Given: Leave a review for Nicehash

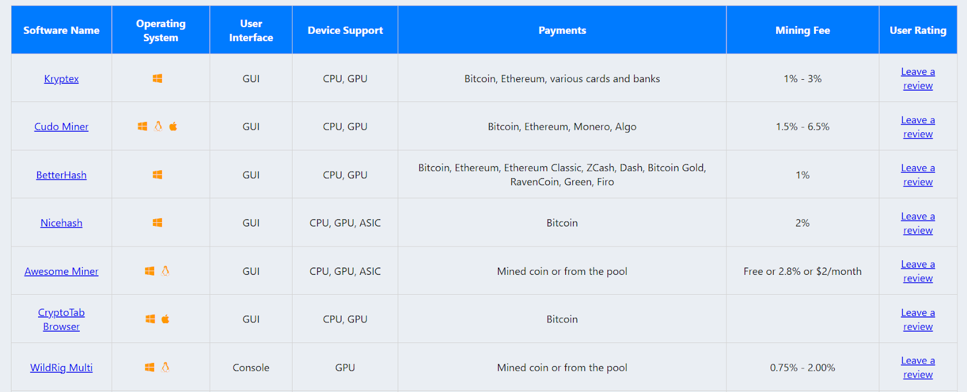Looking at the screenshot, I should (917, 223).
